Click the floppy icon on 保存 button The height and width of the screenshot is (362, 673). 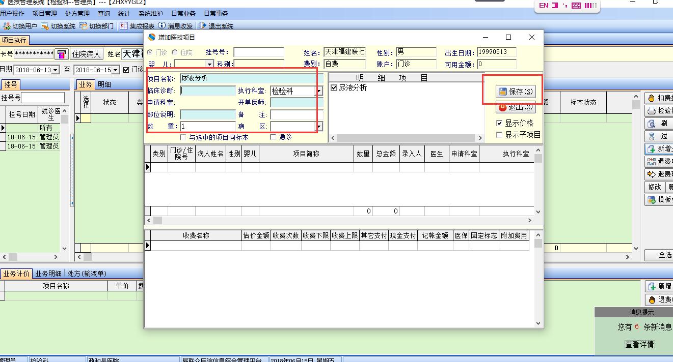pyautogui.click(x=503, y=92)
